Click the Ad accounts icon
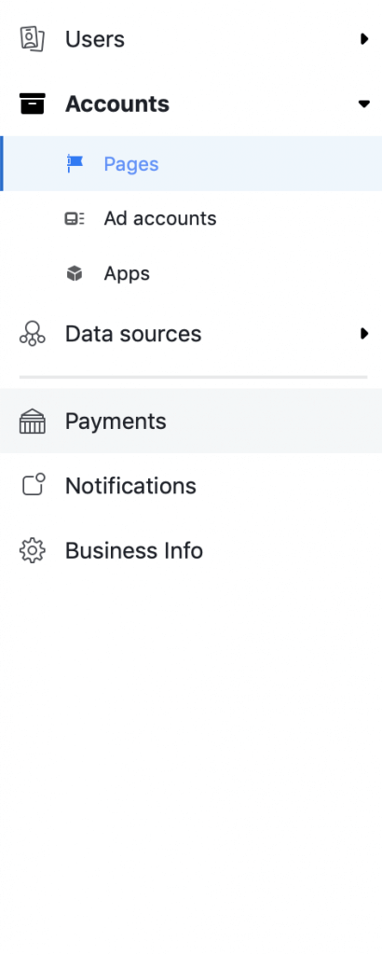Image resolution: width=382 pixels, height=955 pixels. 75,218
